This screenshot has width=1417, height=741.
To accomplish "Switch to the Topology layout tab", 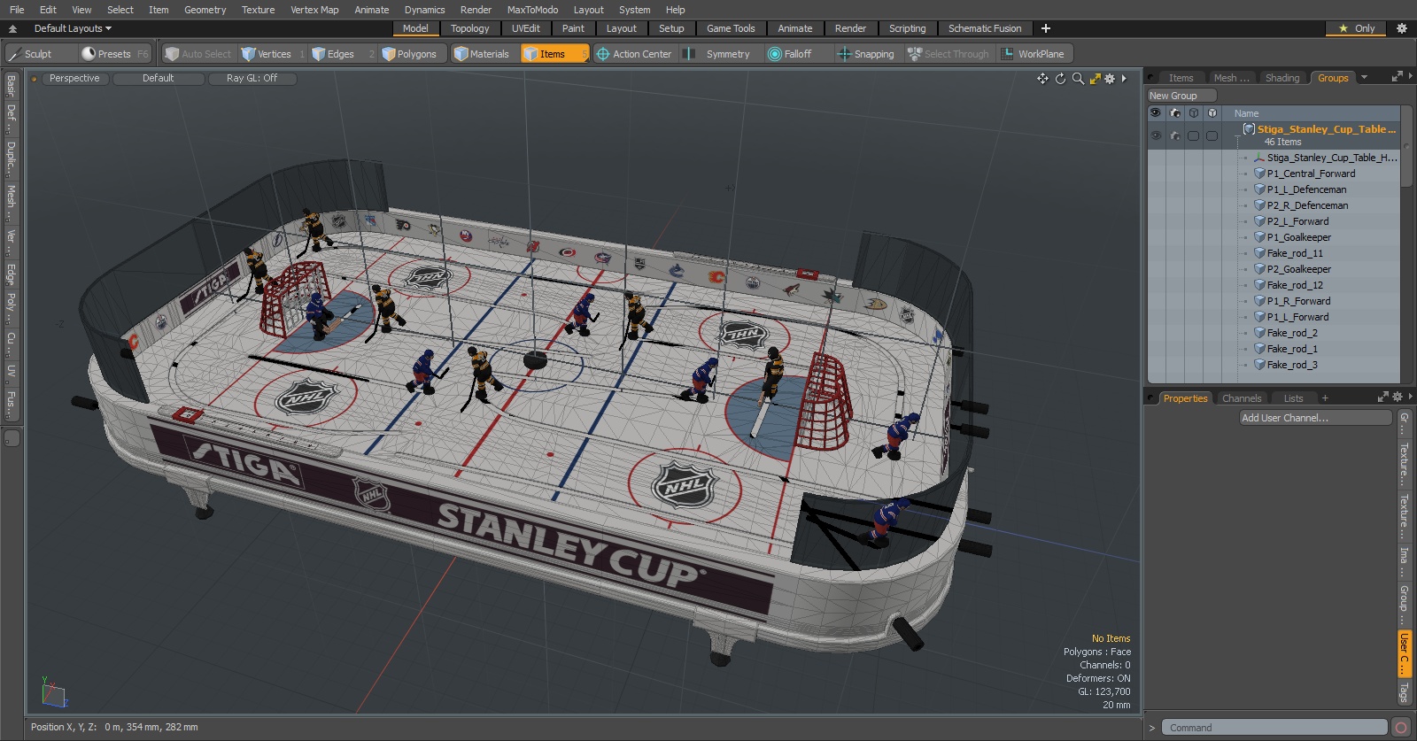I will [x=469, y=28].
